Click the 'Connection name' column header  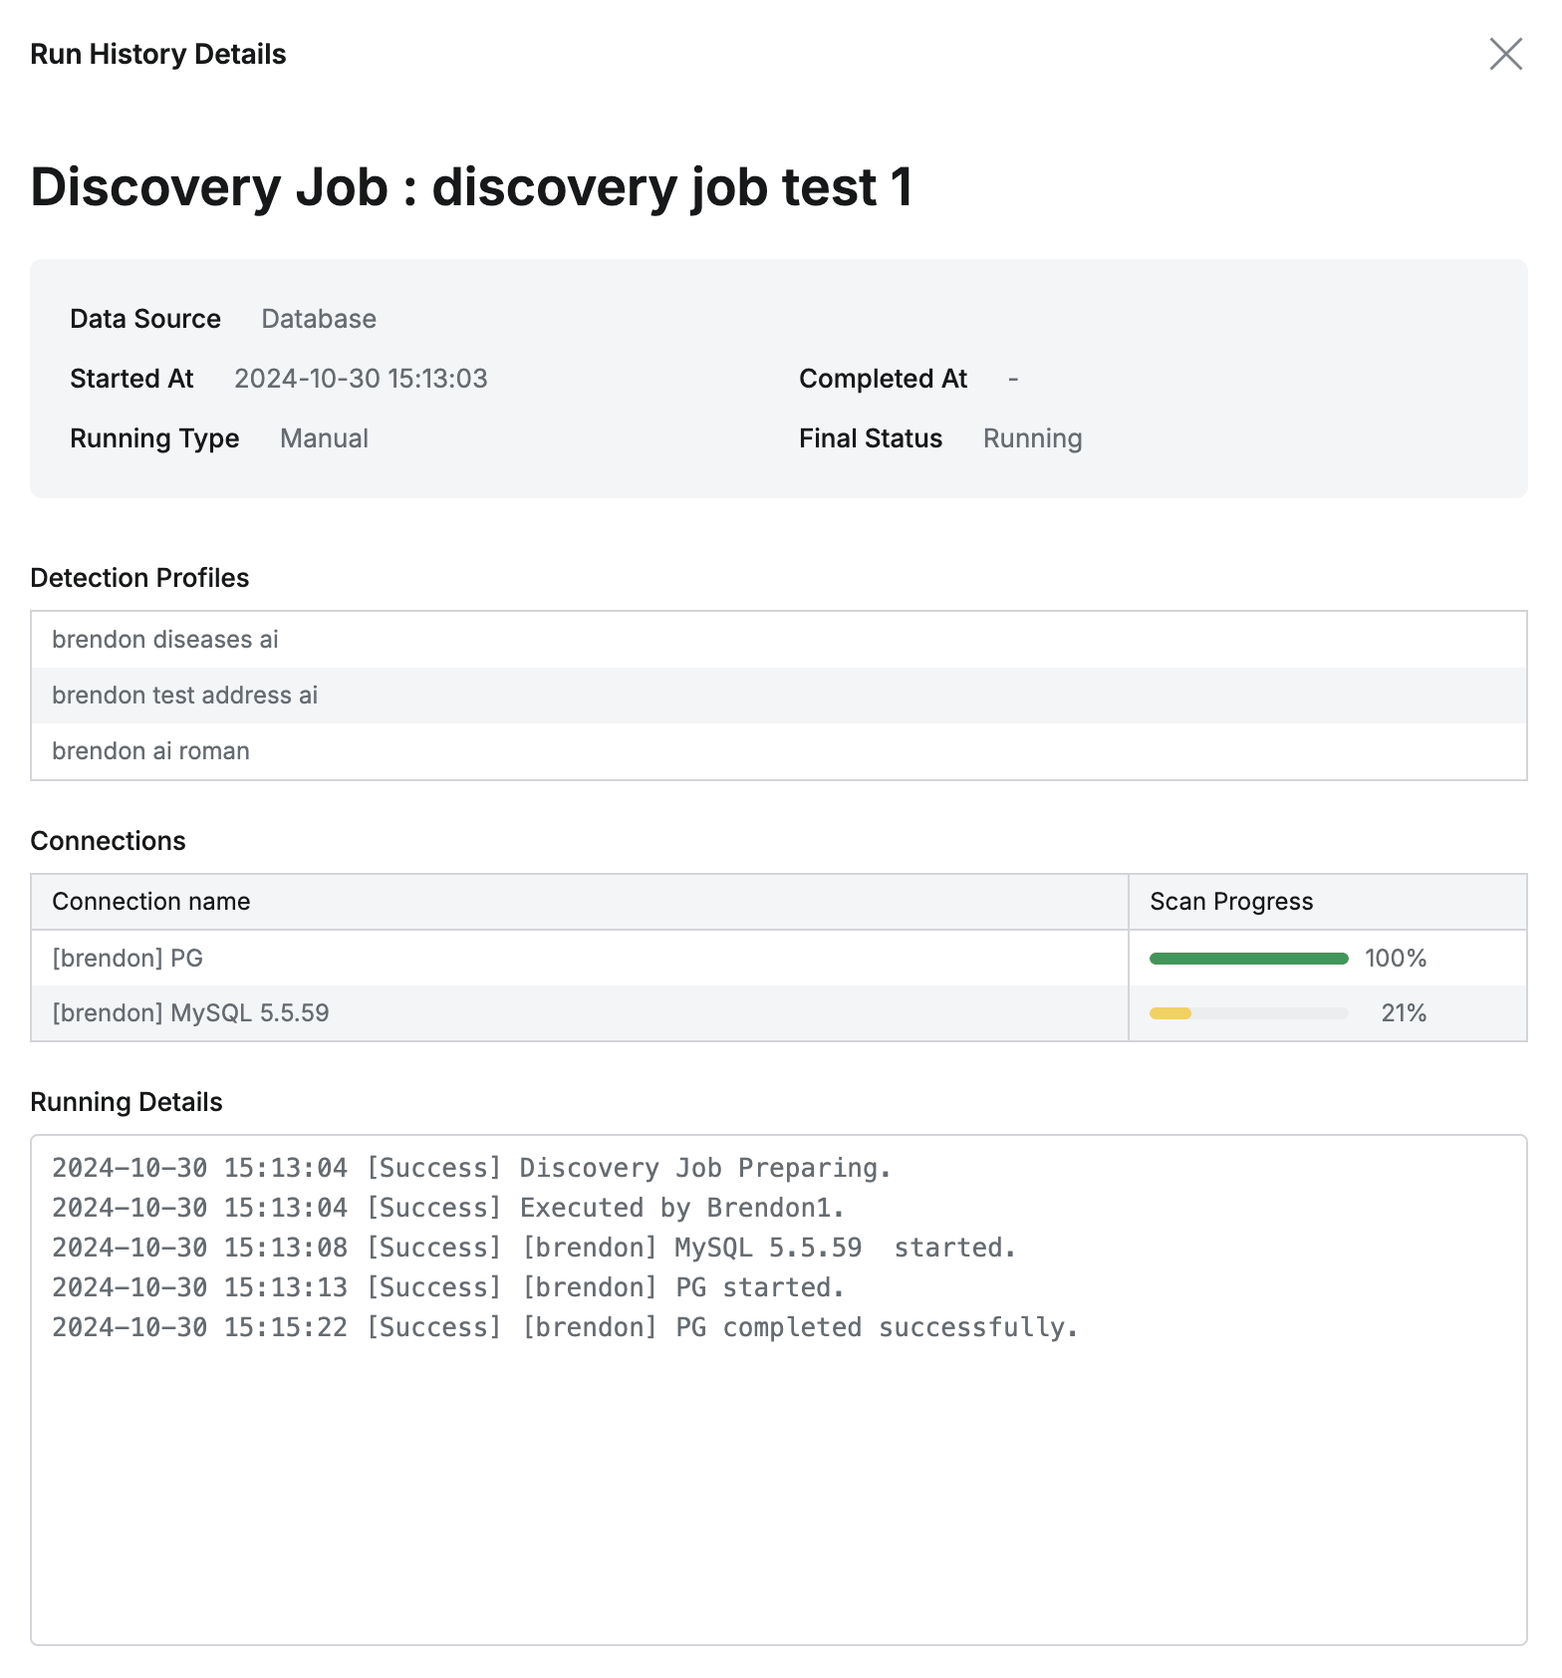151,902
